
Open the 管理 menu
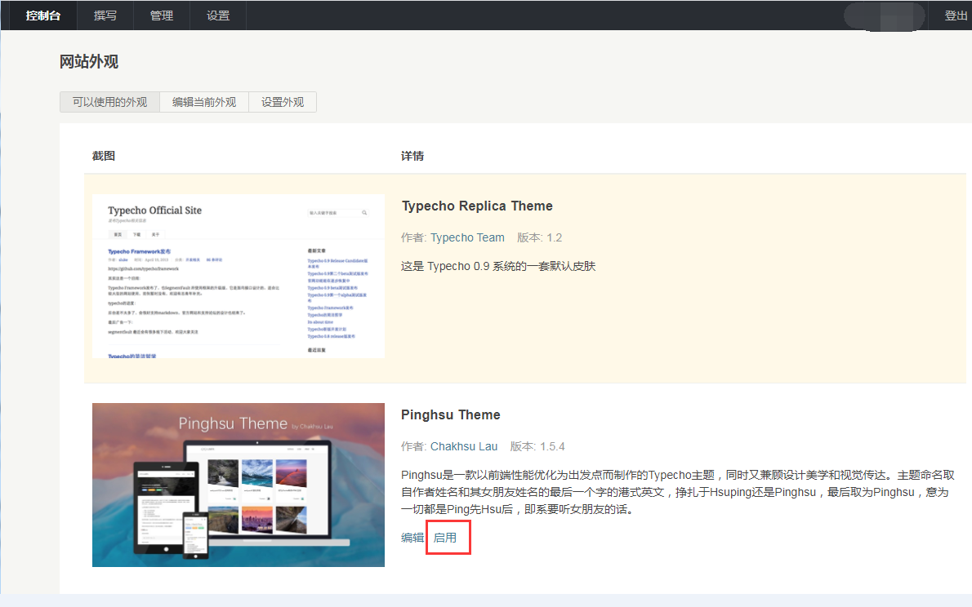pos(162,16)
